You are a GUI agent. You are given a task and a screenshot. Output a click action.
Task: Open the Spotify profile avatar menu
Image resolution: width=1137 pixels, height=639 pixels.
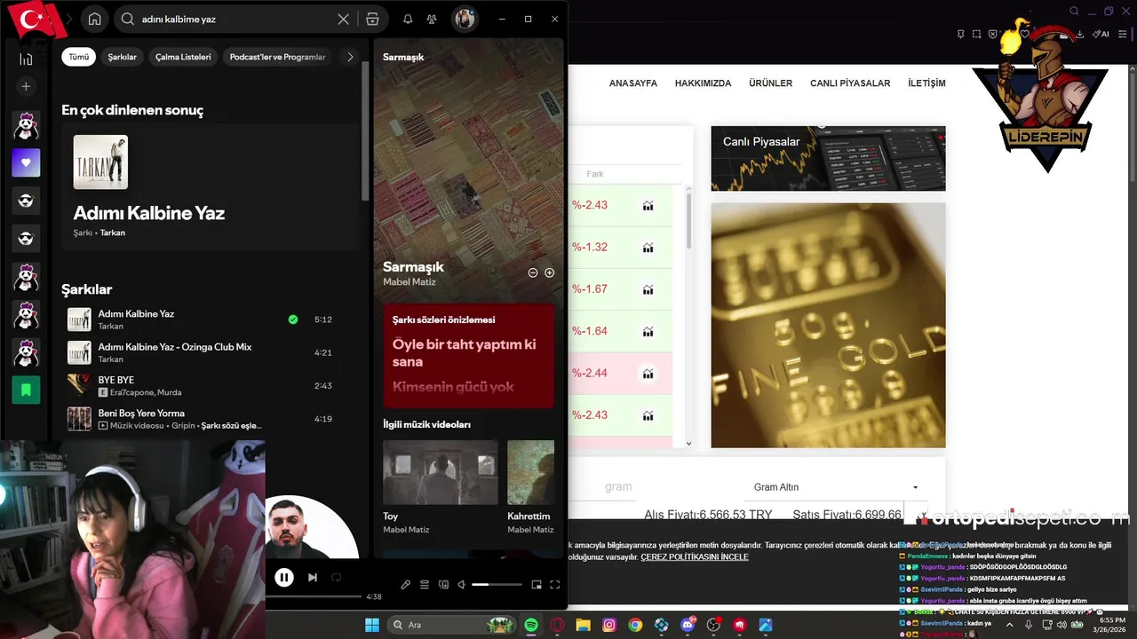tap(464, 20)
